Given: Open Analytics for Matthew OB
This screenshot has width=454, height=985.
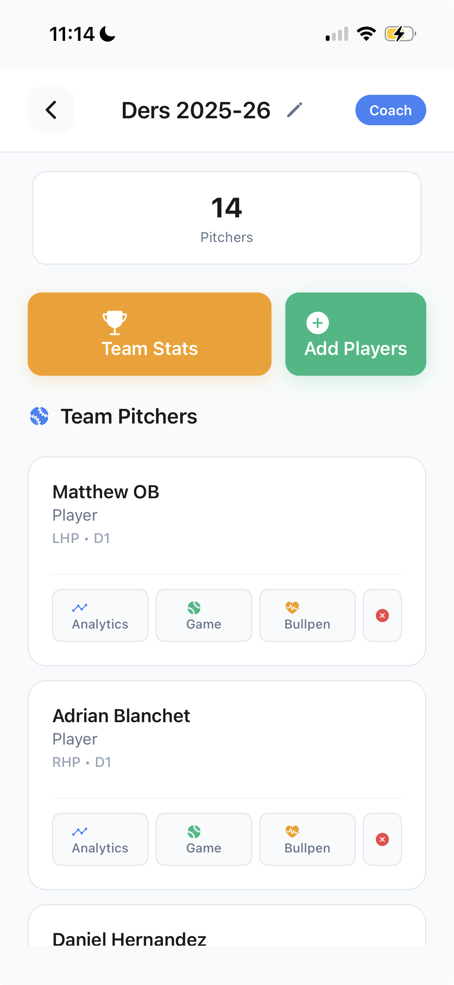Looking at the screenshot, I should pos(100,615).
